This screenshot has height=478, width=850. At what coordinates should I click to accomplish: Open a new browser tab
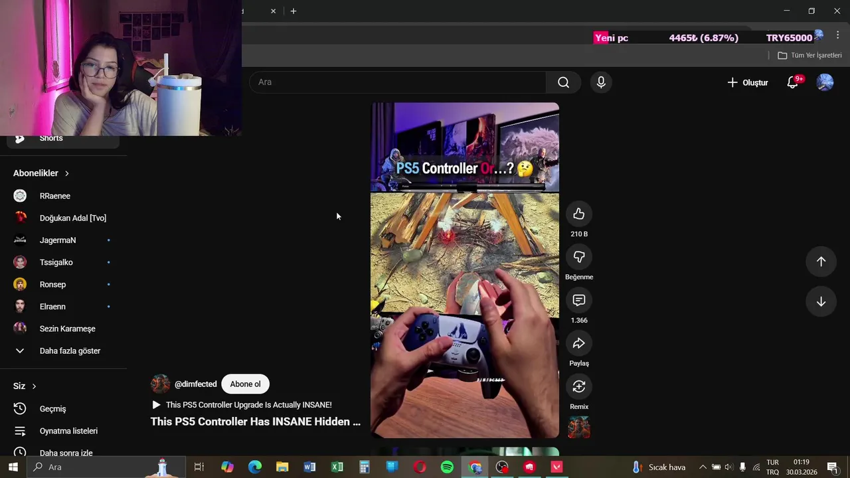coord(294,11)
